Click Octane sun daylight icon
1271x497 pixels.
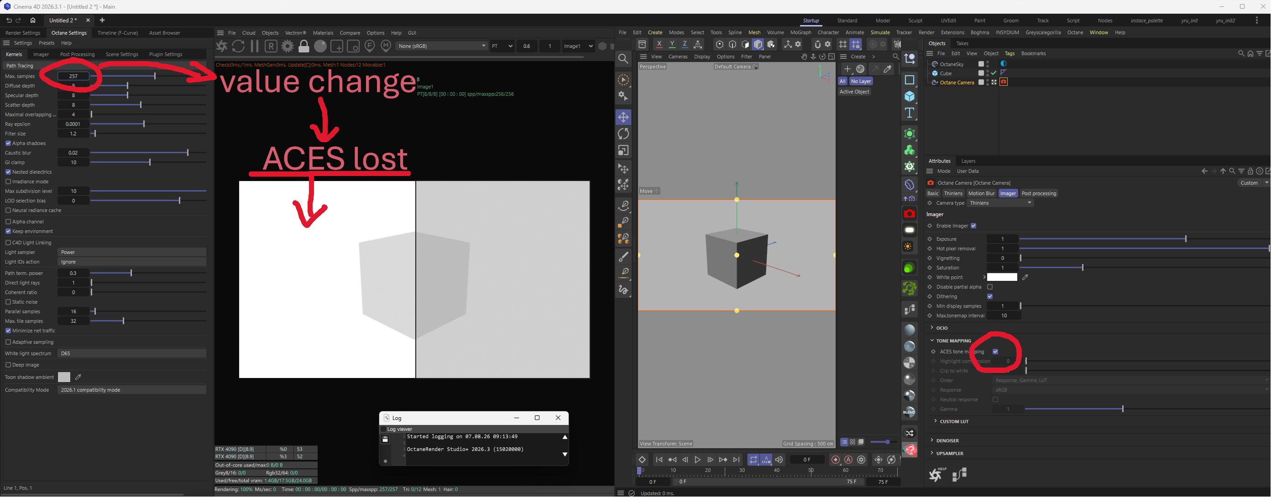point(909,247)
